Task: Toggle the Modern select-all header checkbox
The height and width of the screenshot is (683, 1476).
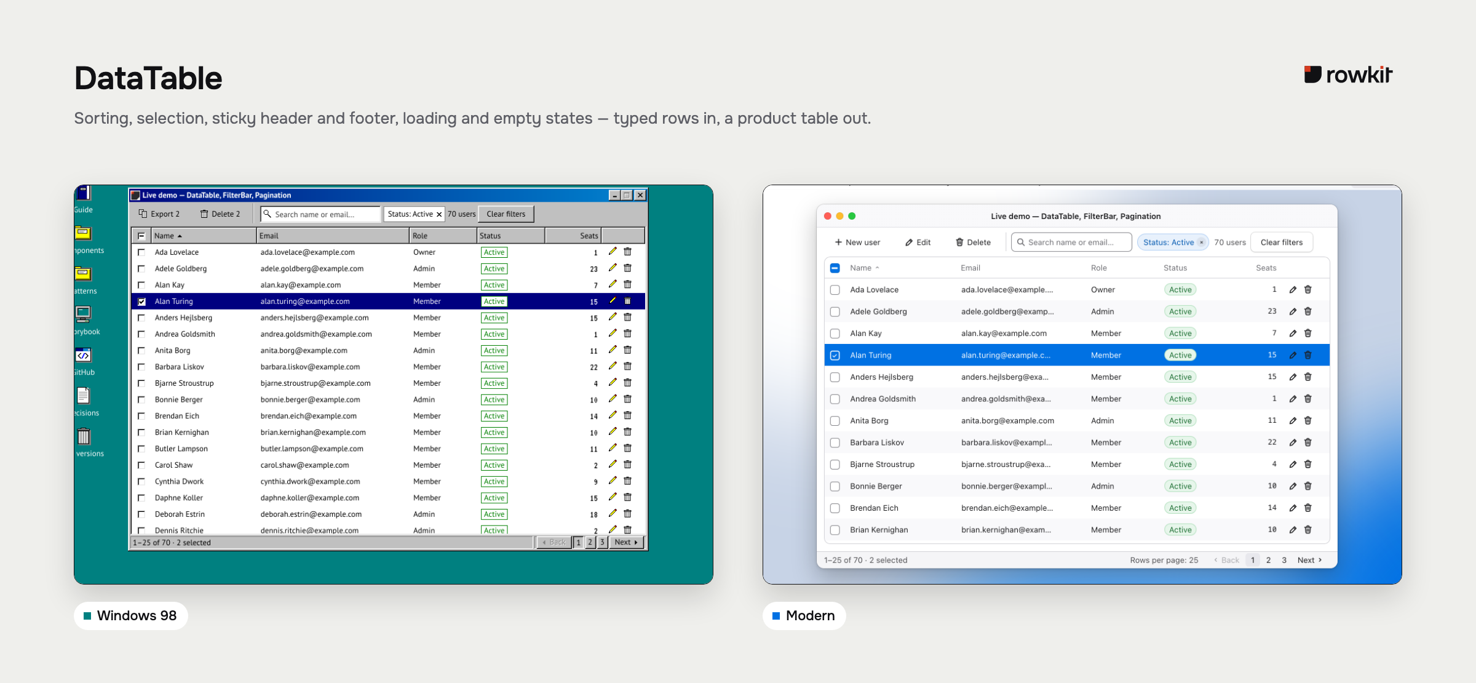Action: coord(835,268)
